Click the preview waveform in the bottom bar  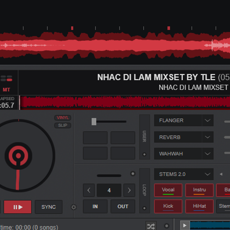coord(210,226)
